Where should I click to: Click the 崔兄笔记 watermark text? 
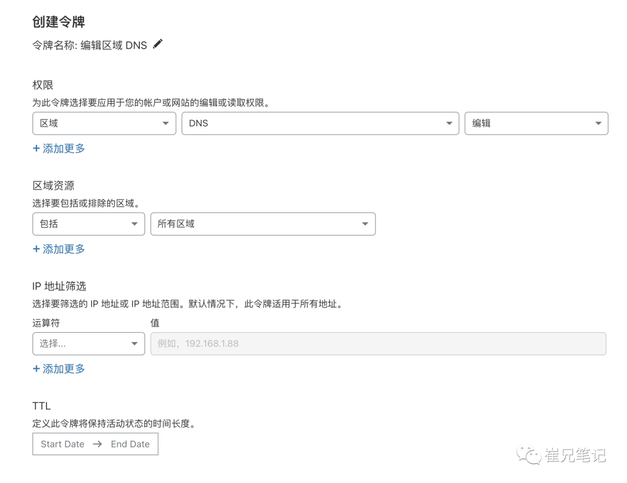(575, 455)
